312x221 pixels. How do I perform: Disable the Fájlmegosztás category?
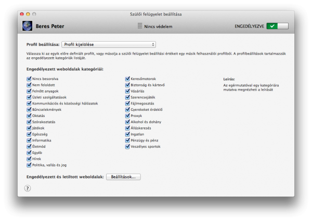pos(127,103)
